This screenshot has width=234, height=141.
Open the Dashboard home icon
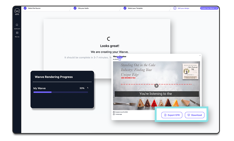click(x=17, y=25)
